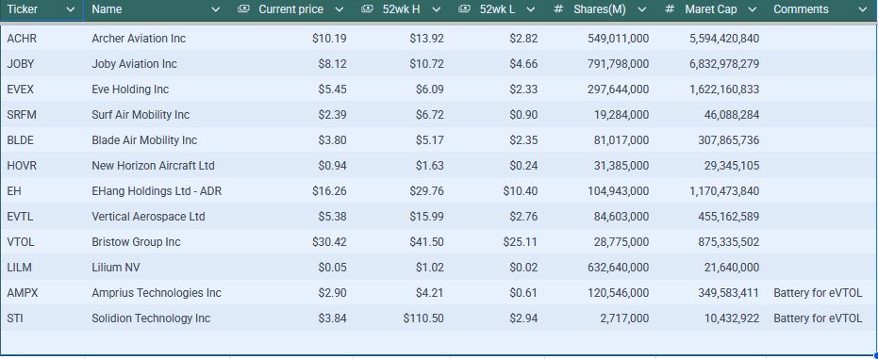Click the number icon beside Maret Cap header
878x359 pixels.
[670, 9]
